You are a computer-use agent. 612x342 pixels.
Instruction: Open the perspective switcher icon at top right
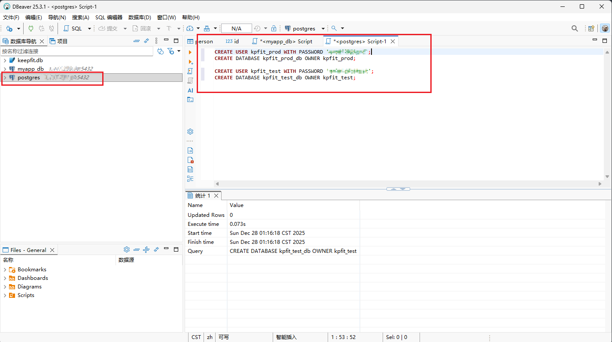(x=591, y=28)
